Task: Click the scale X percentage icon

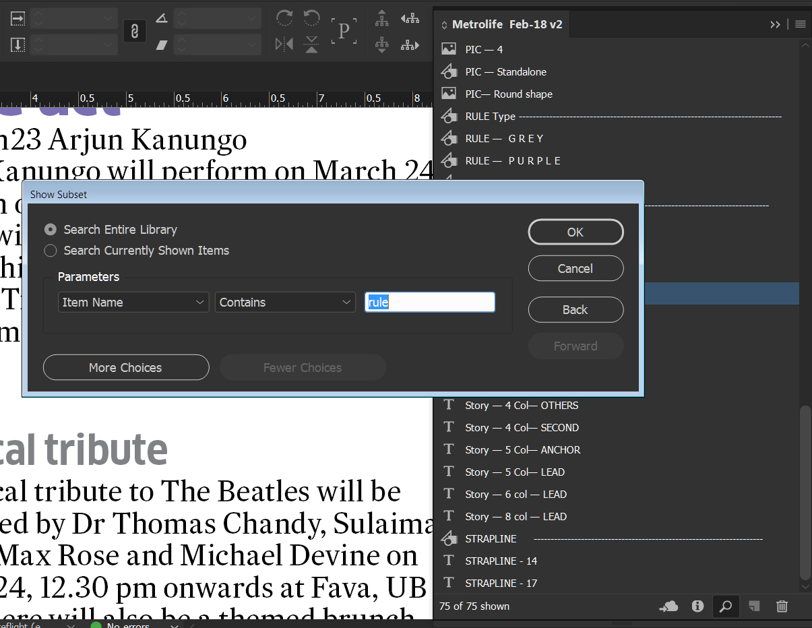Action: 18,18
